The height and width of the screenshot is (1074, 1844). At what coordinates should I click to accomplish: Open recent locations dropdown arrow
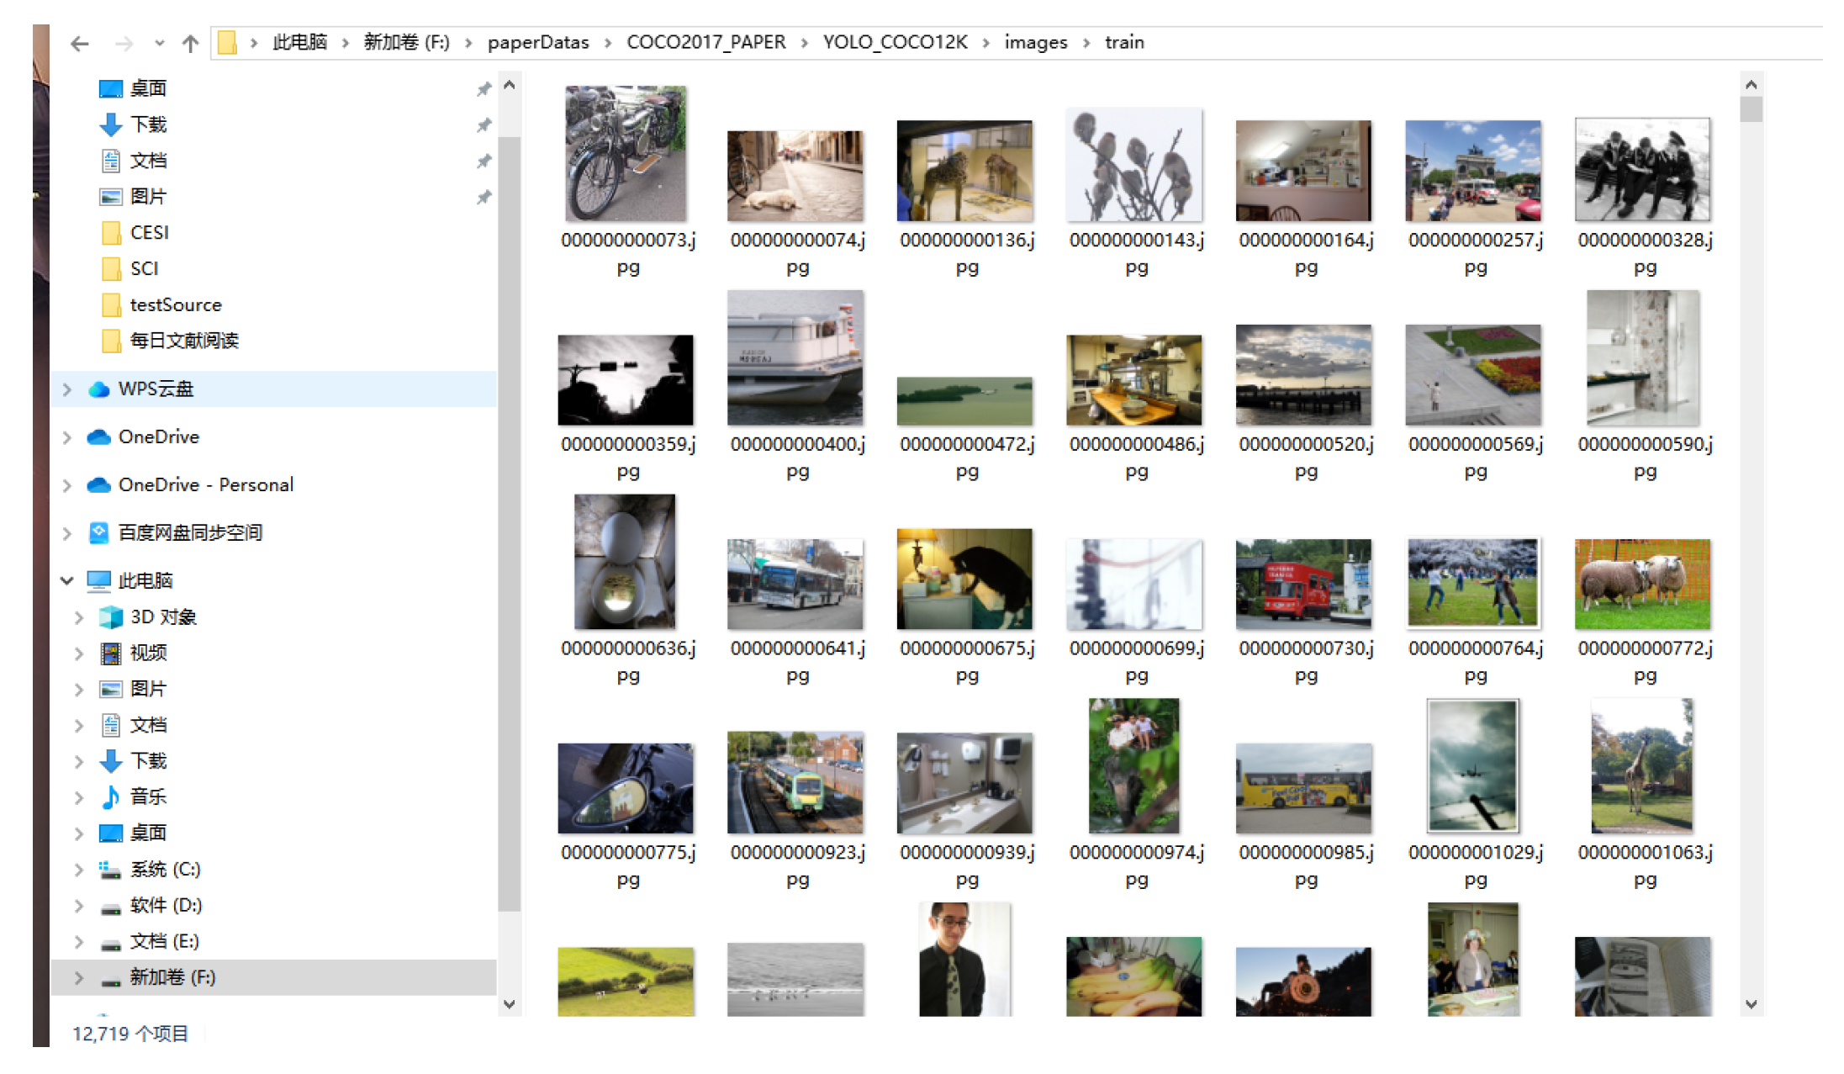pos(160,43)
